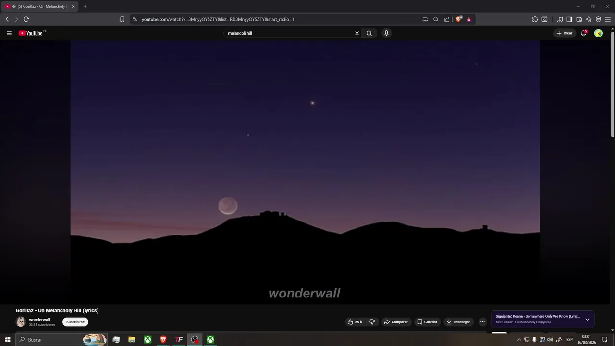Click the Suscribirse button

(75, 322)
